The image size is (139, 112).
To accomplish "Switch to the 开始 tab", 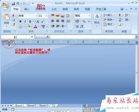I will (x=16, y=9).
